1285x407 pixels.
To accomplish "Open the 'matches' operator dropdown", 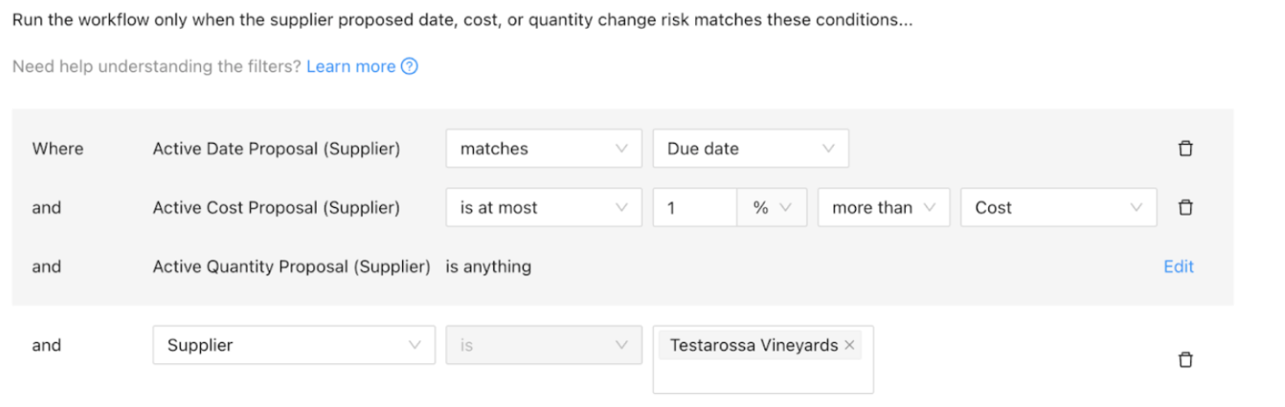I will pos(544,148).
